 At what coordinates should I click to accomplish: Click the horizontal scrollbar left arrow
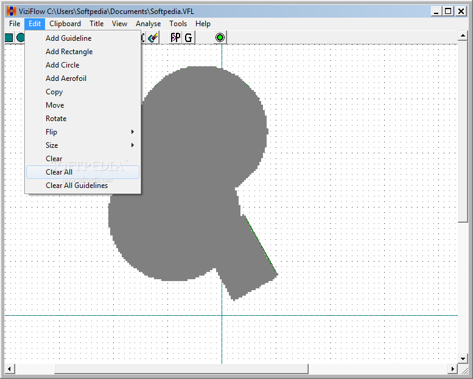click(x=10, y=369)
